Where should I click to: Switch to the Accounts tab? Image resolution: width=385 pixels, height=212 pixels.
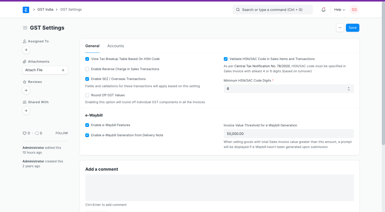[x=115, y=46]
